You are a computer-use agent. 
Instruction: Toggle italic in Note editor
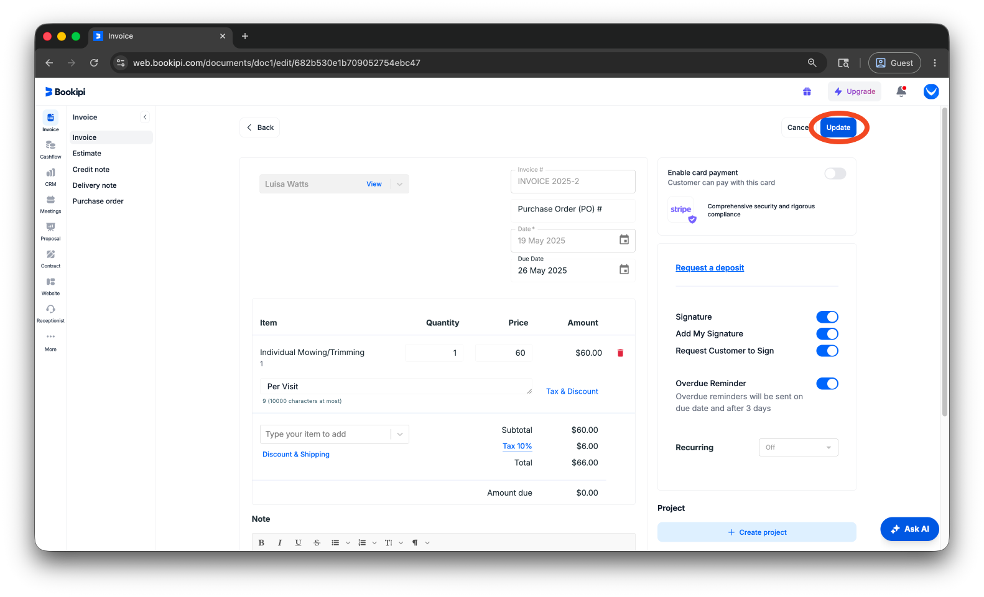280,543
